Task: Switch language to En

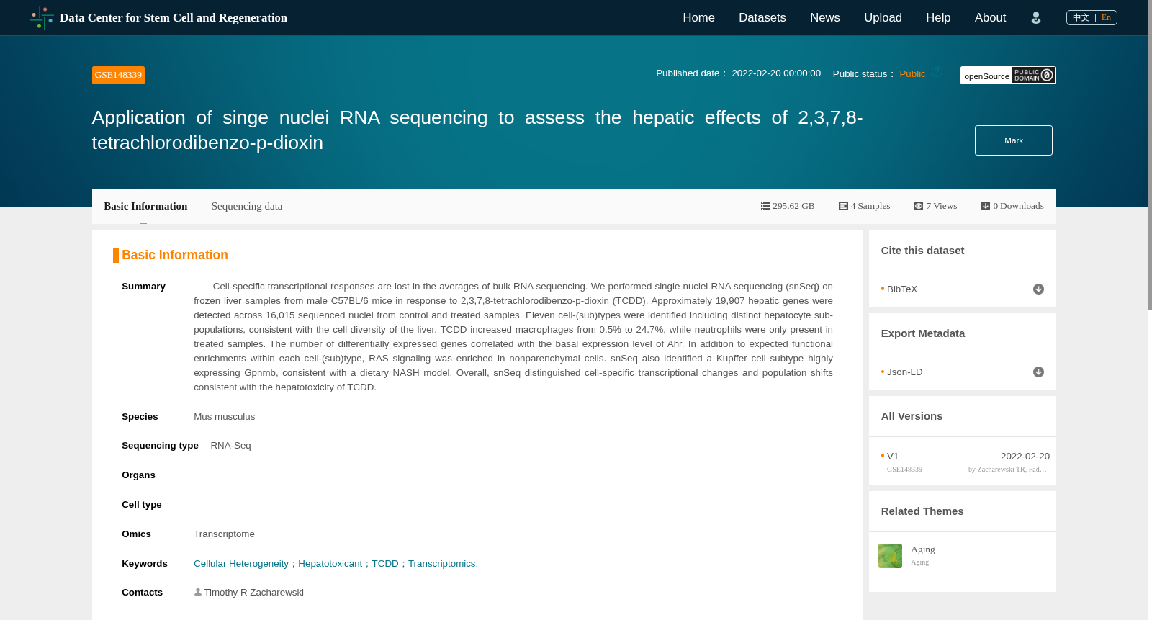Action: (1106, 17)
